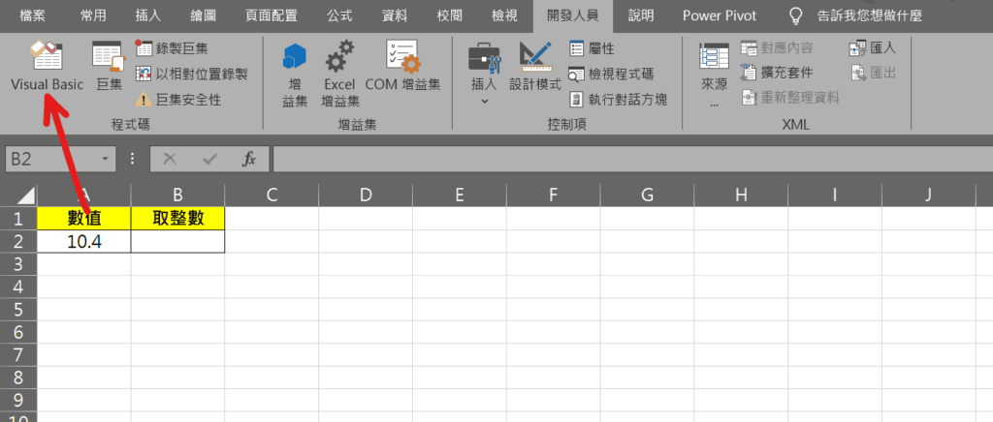This screenshot has height=422, width=993.
Task: Switch to the 插入 ribbon tab
Action: coord(148,15)
